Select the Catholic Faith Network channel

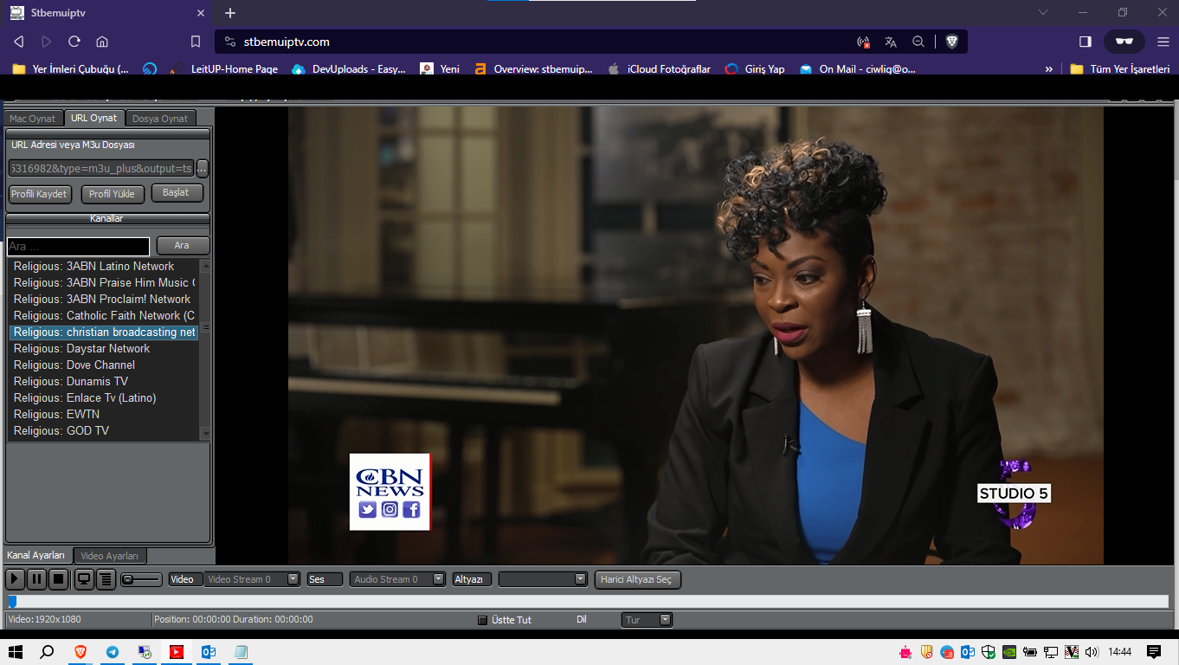pos(104,316)
